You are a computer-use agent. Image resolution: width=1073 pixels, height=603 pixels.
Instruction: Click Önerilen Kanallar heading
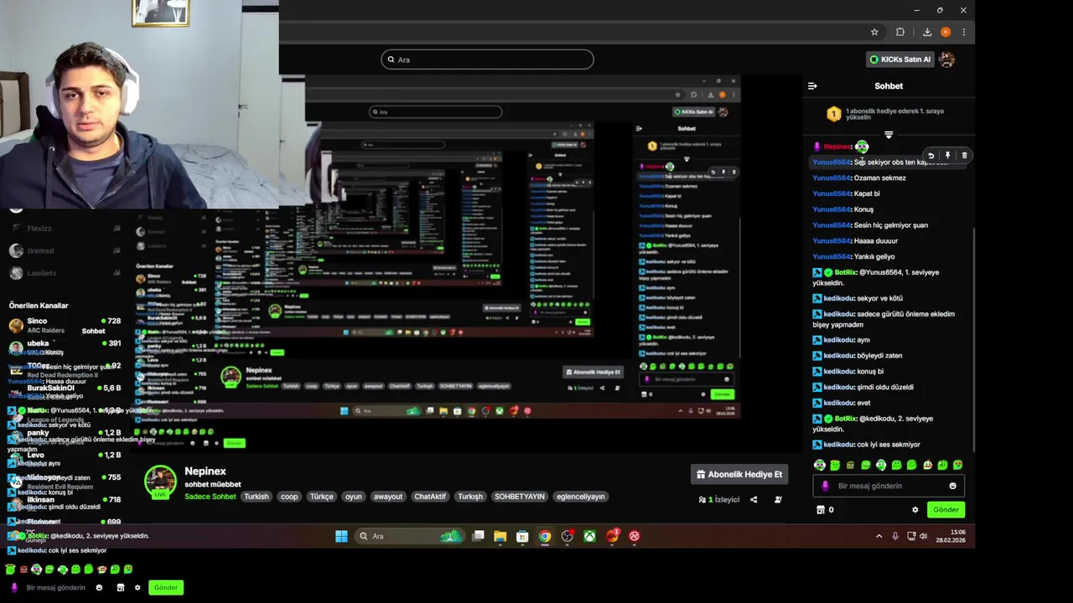39,306
